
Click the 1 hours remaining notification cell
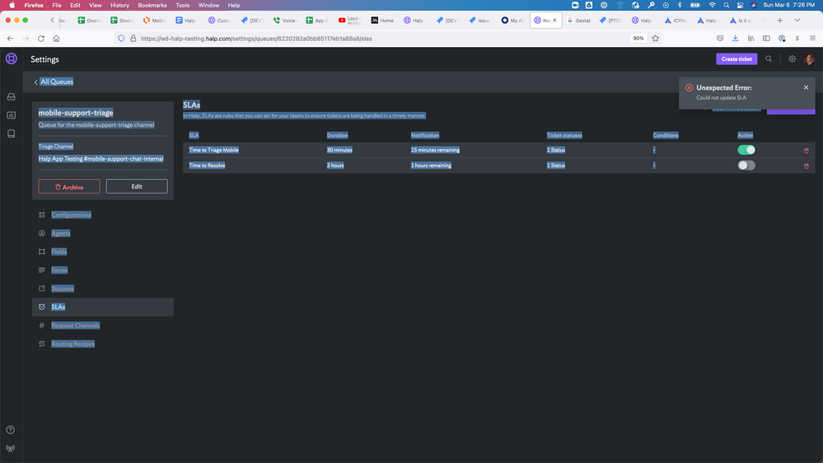click(431, 166)
